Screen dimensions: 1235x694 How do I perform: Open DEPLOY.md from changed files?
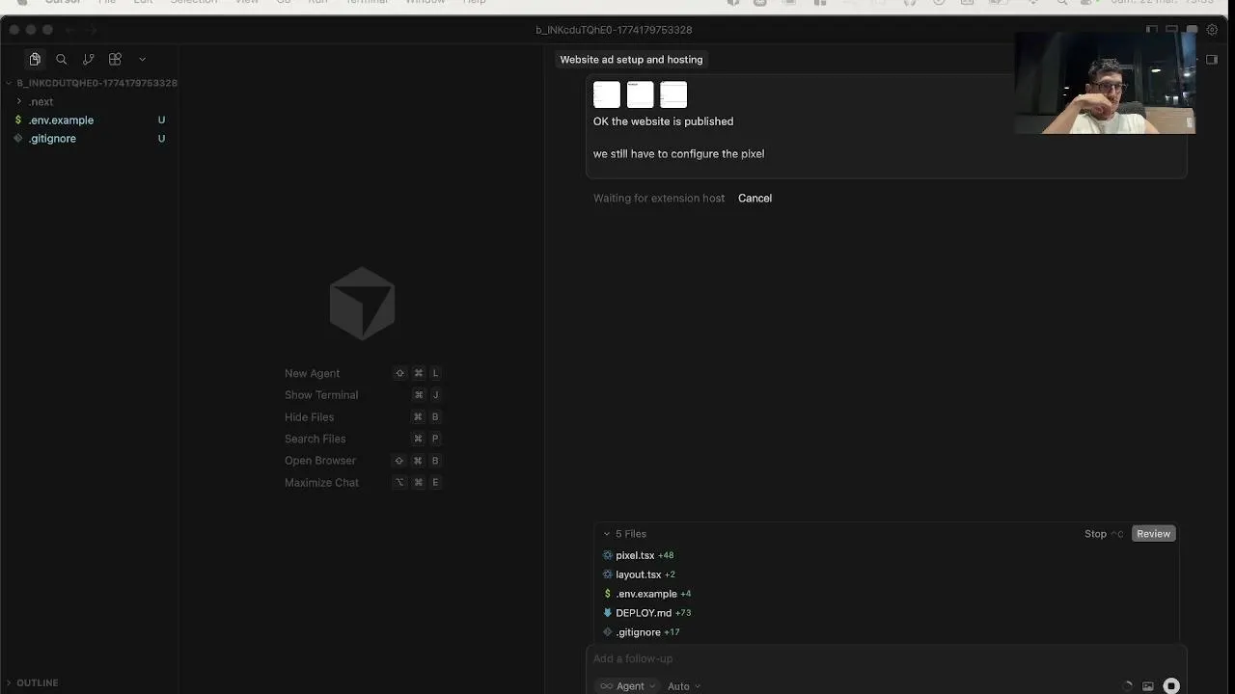pos(644,613)
